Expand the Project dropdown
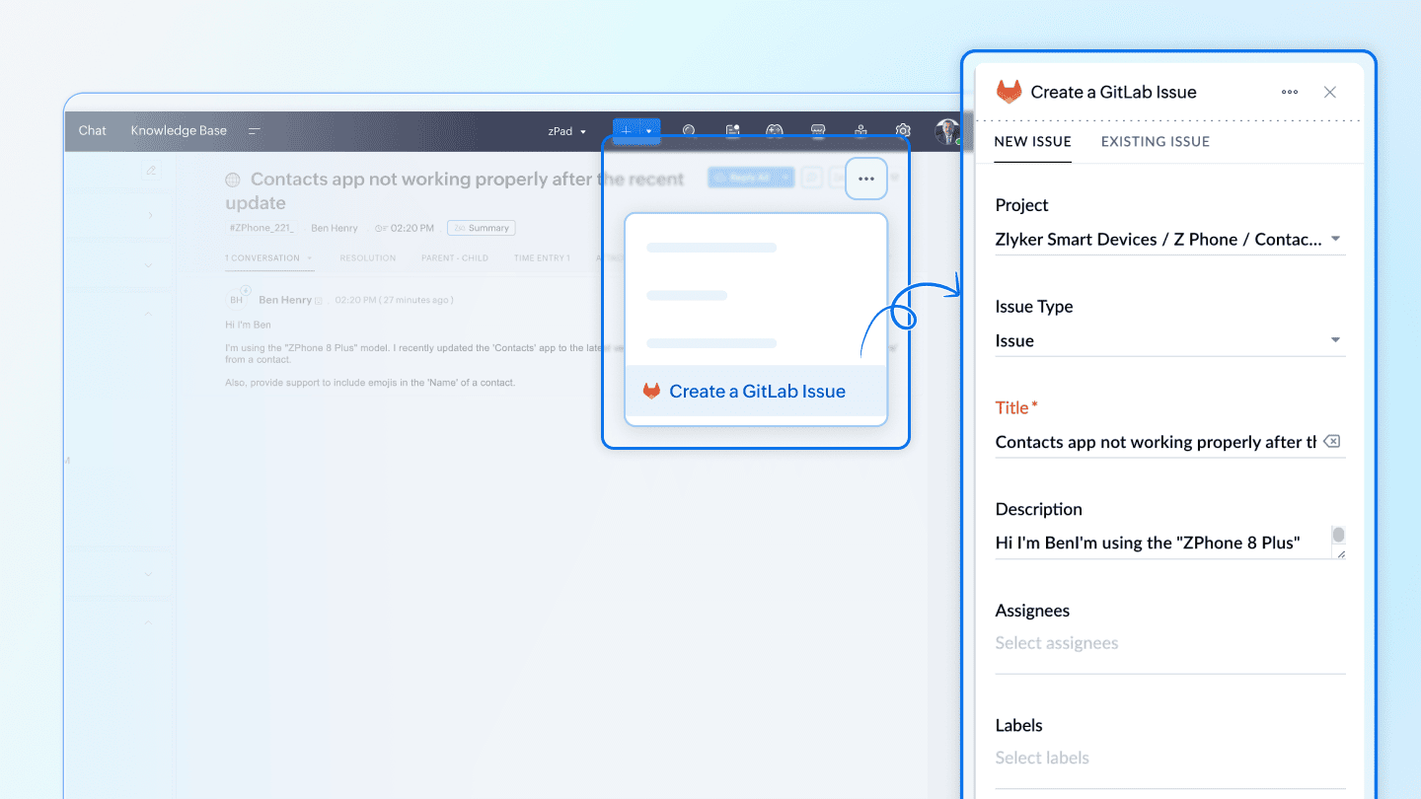 click(x=1335, y=239)
